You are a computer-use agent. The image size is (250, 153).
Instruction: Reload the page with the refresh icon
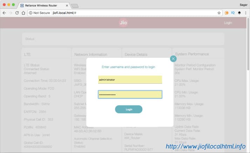pyautogui.click(x=17, y=13)
